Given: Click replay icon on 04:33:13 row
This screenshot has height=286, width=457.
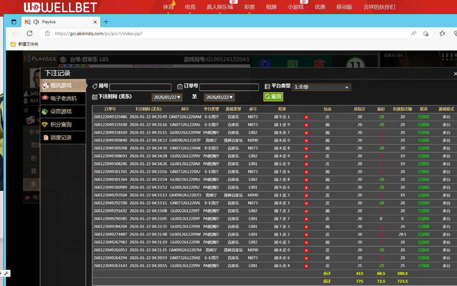Looking at the screenshot, I should 306,195.
